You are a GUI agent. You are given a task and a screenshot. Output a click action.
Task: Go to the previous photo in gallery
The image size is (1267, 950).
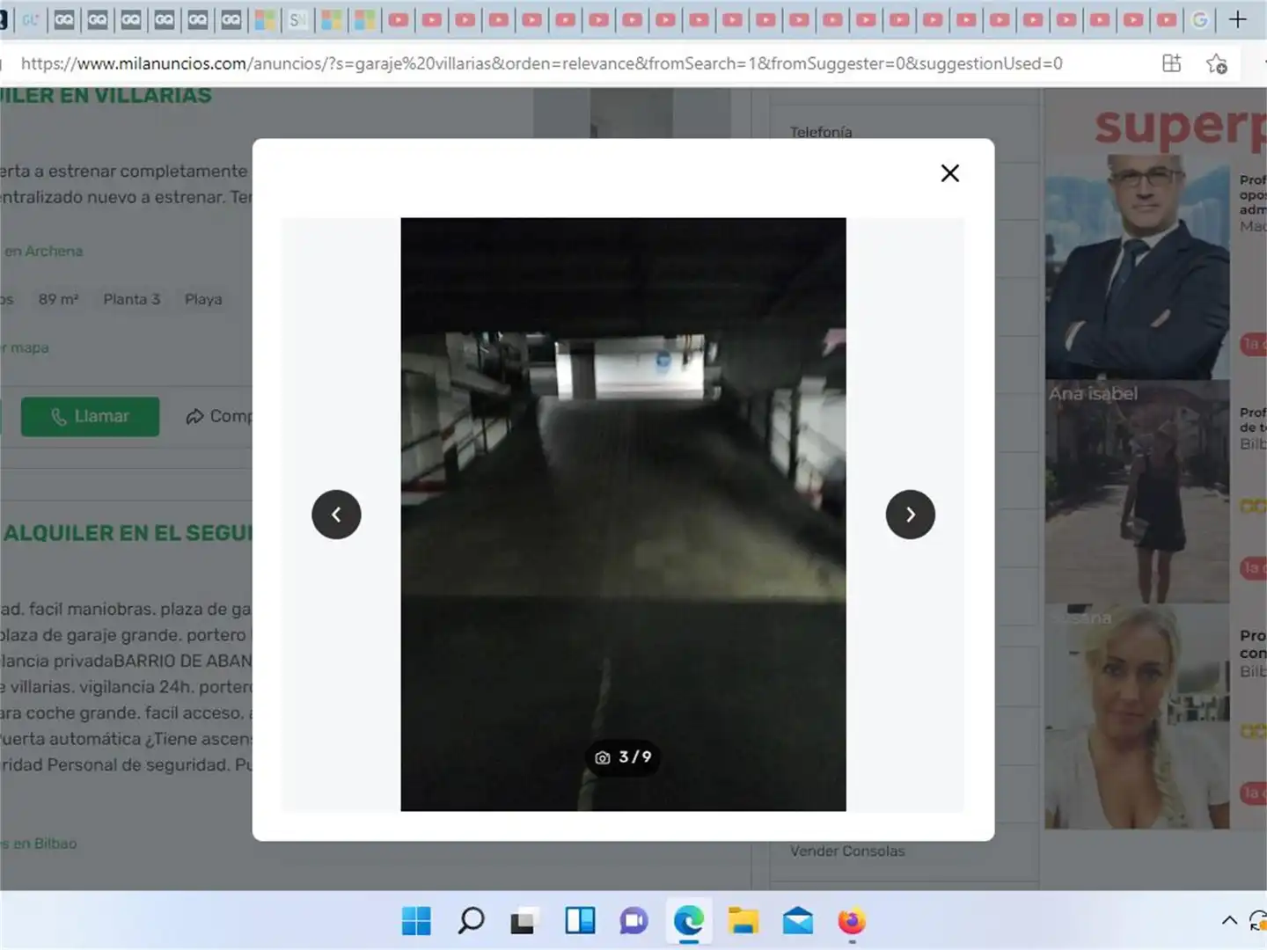336,515
